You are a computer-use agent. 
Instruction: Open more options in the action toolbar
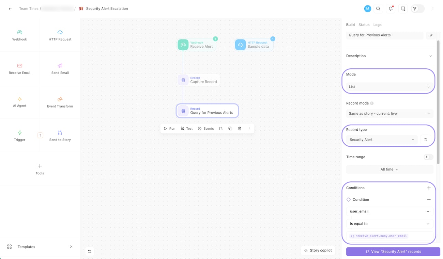[249, 129]
